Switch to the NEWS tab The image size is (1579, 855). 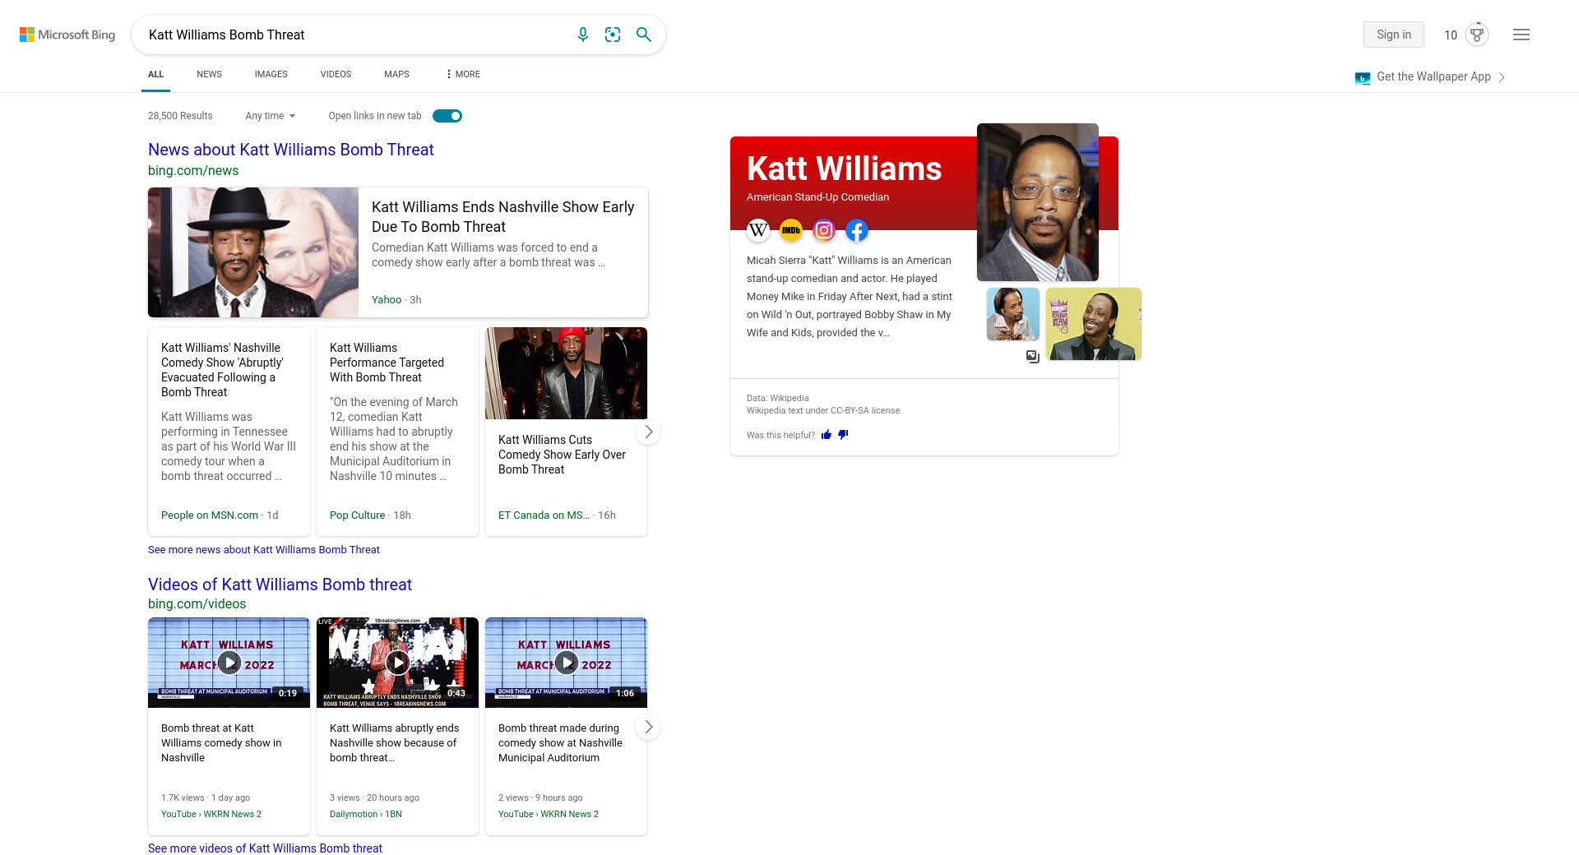point(209,74)
